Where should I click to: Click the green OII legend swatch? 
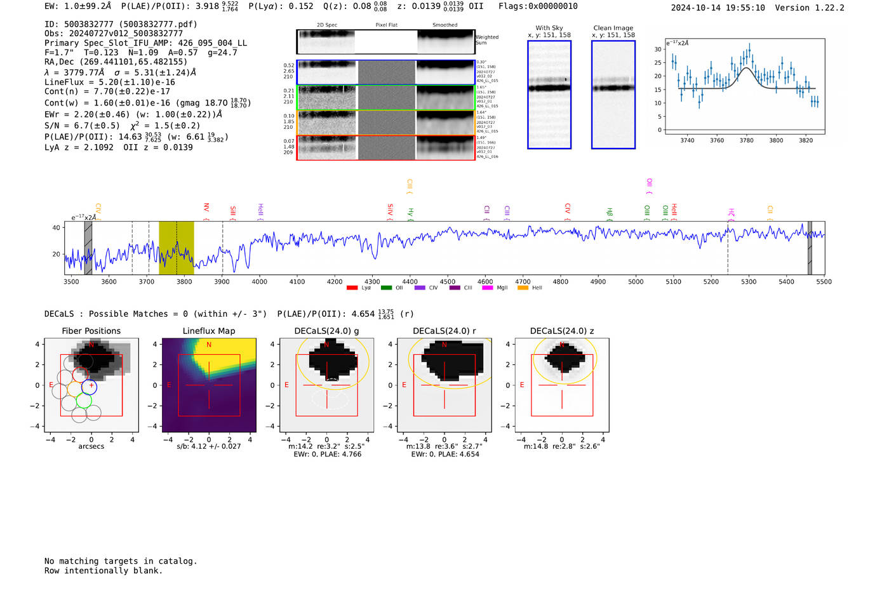[x=386, y=288]
